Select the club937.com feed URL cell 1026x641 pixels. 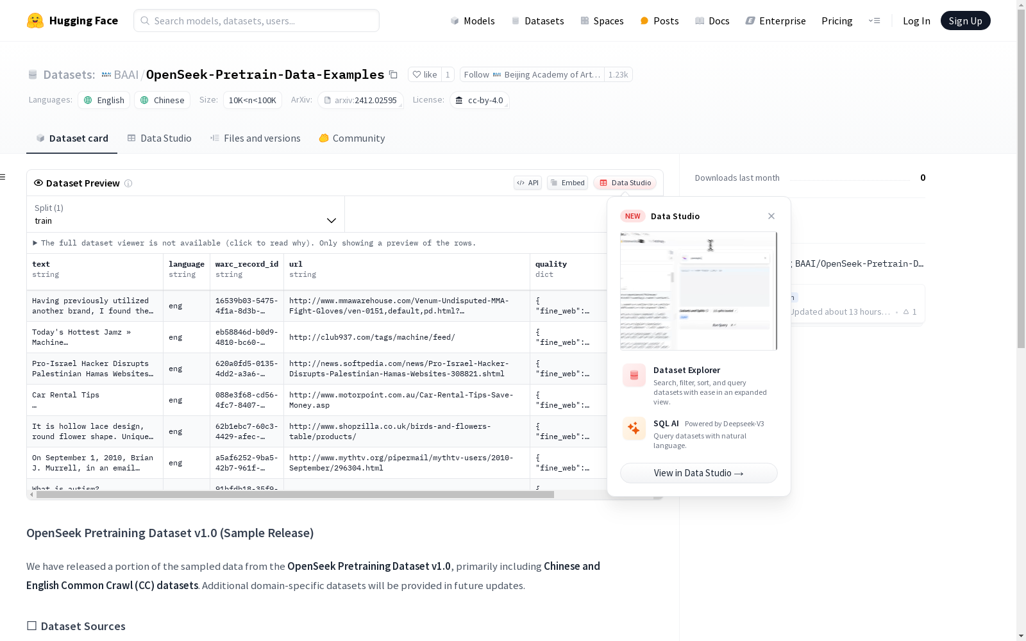pyautogui.click(x=407, y=337)
